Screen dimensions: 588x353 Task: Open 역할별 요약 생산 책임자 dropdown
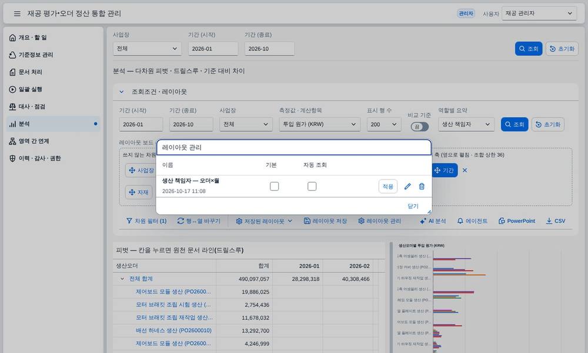pyautogui.click(x=466, y=124)
